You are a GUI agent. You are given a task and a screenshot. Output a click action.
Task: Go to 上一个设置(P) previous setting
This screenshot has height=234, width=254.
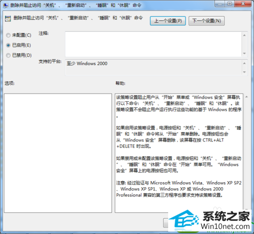tap(168, 21)
